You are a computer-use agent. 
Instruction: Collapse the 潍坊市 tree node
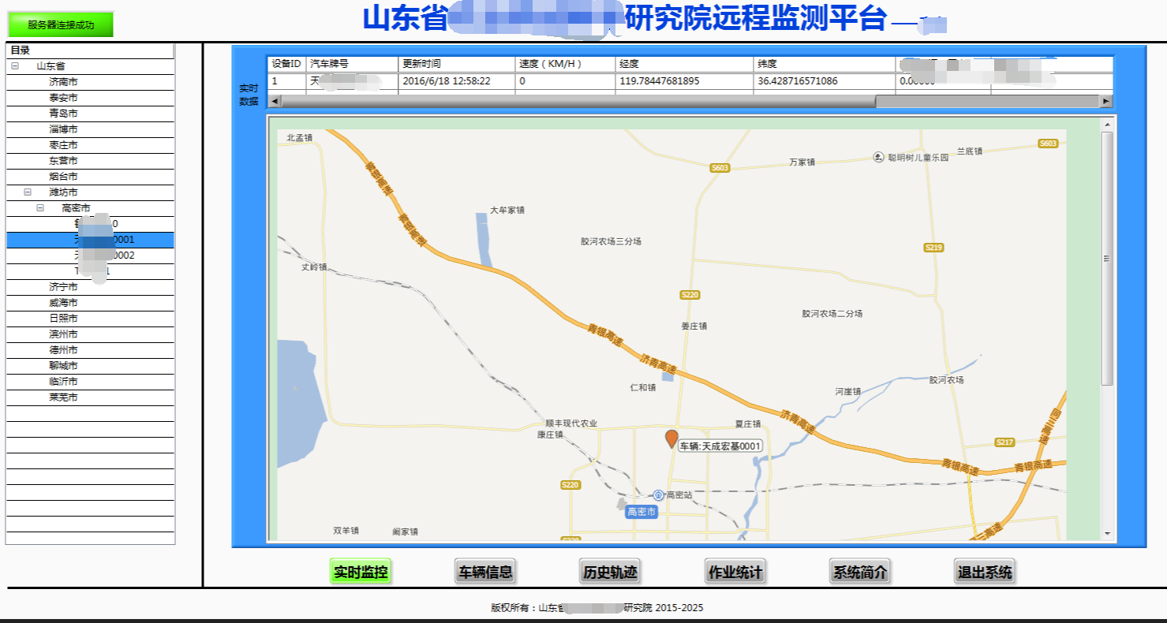coord(28,192)
